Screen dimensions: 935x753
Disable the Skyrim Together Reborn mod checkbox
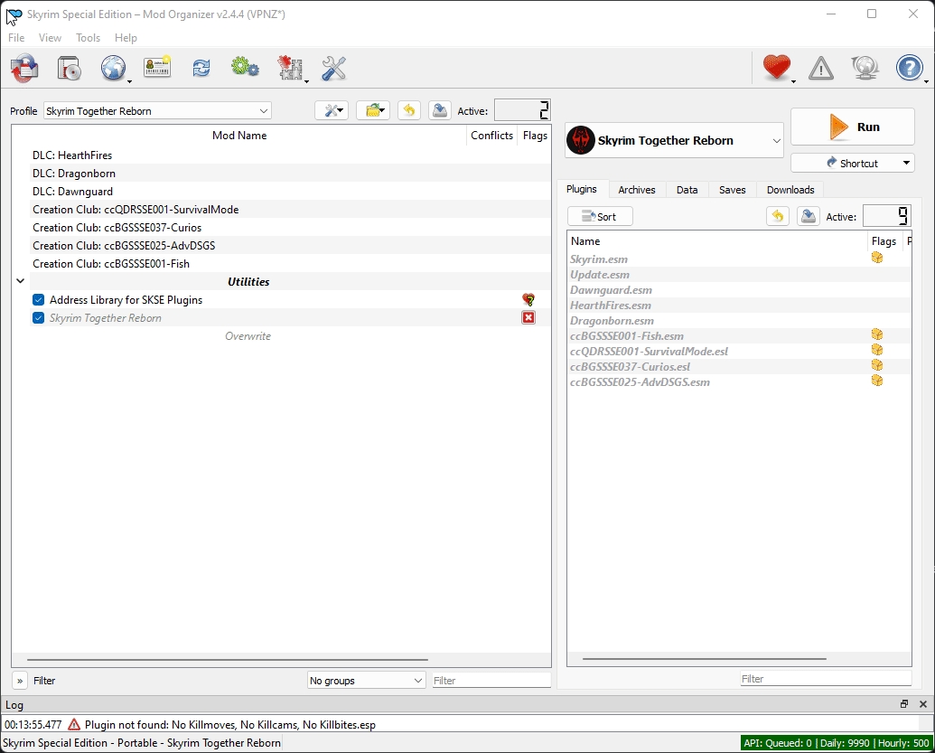coord(38,318)
